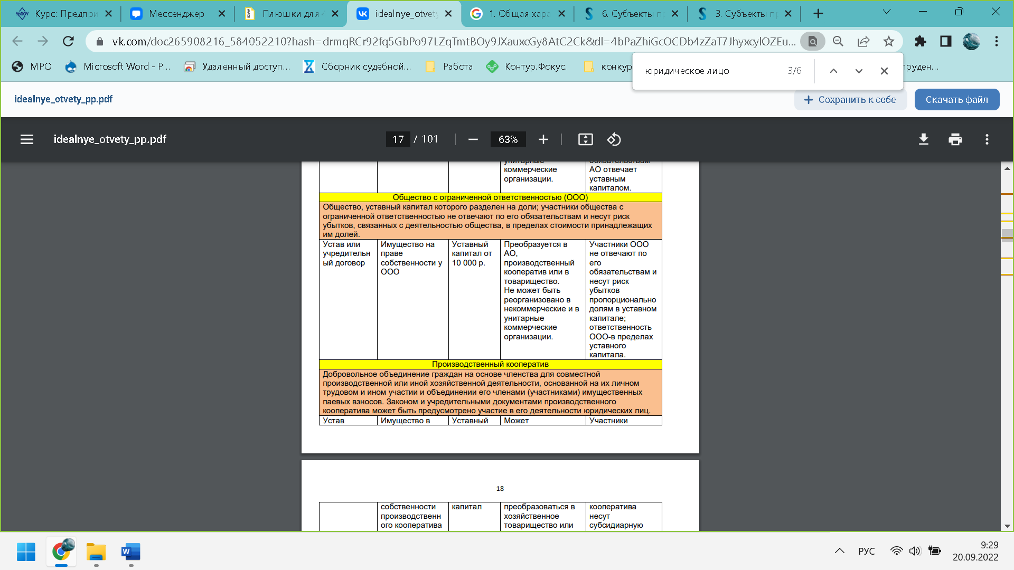Click the find-in-page indicator icon in address bar
Screen dimensions: 1014x570
click(x=813, y=41)
